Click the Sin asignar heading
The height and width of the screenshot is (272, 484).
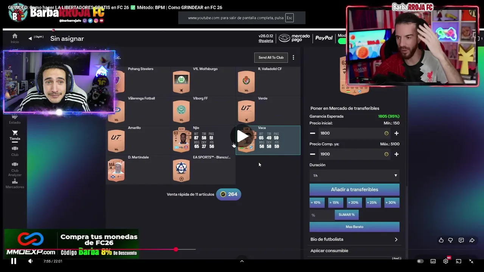click(x=67, y=39)
